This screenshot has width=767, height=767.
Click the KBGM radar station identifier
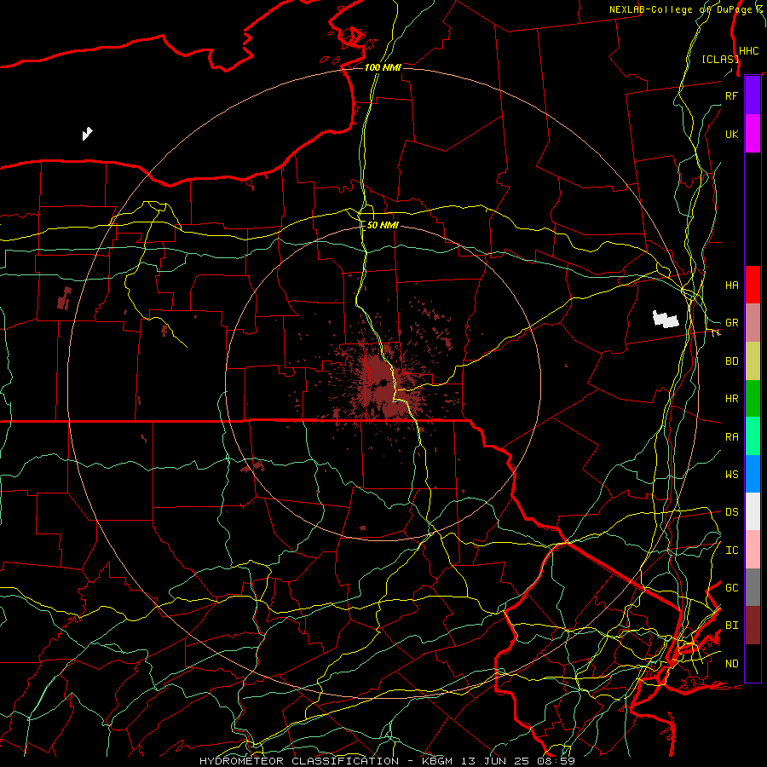click(437, 761)
